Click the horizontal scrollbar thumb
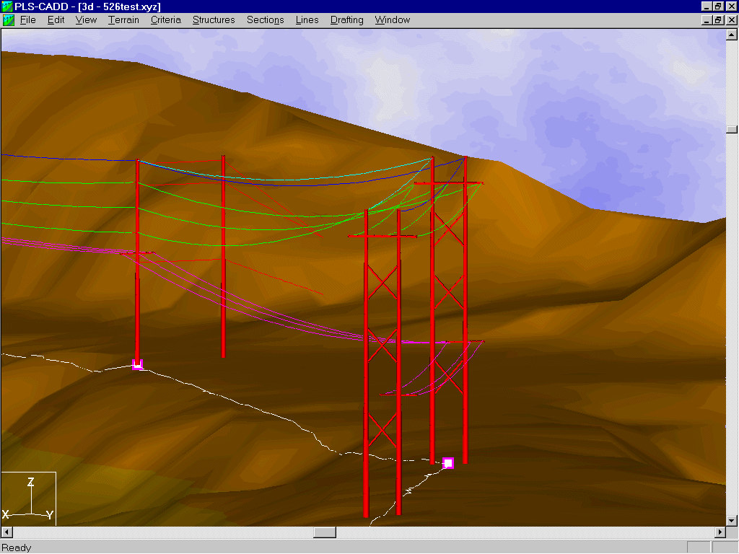Screen dimensions: 739x554 (325, 532)
